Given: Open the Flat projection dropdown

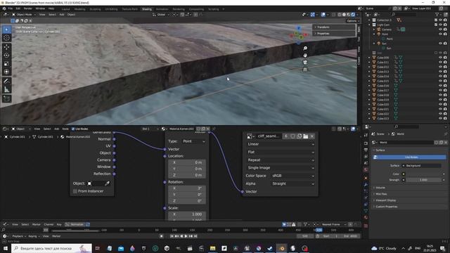Looking at the screenshot, I should 281,152.
